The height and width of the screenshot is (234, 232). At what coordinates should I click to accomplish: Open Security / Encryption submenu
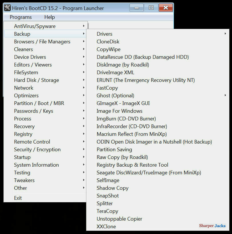click(x=45, y=150)
